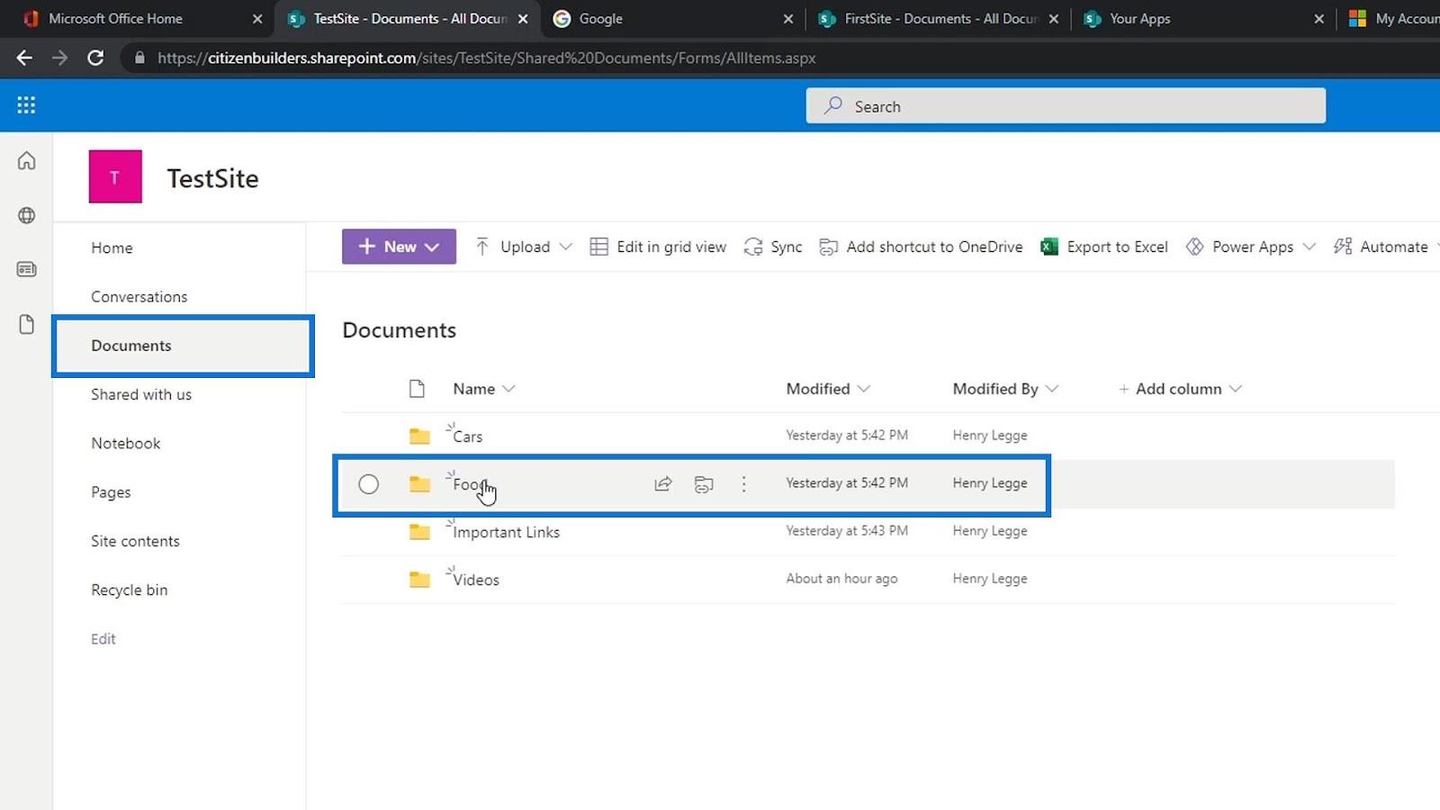
Task: Click Add shortcut to OneDrive
Action: pyautogui.click(x=921, y=247)
